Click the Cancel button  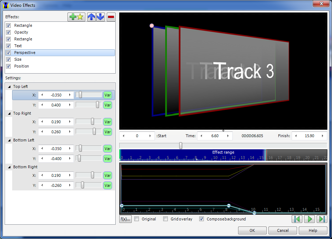(283, 230)
